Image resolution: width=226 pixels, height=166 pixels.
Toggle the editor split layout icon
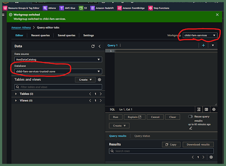pos(207,109)
